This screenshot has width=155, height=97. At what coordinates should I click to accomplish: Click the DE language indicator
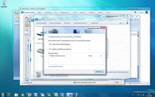(x=133, y=95)
